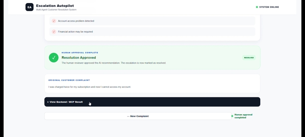Expand the View Backend / MCP Result section
This screenshot has height=137, width=305.
click(152, 102)
